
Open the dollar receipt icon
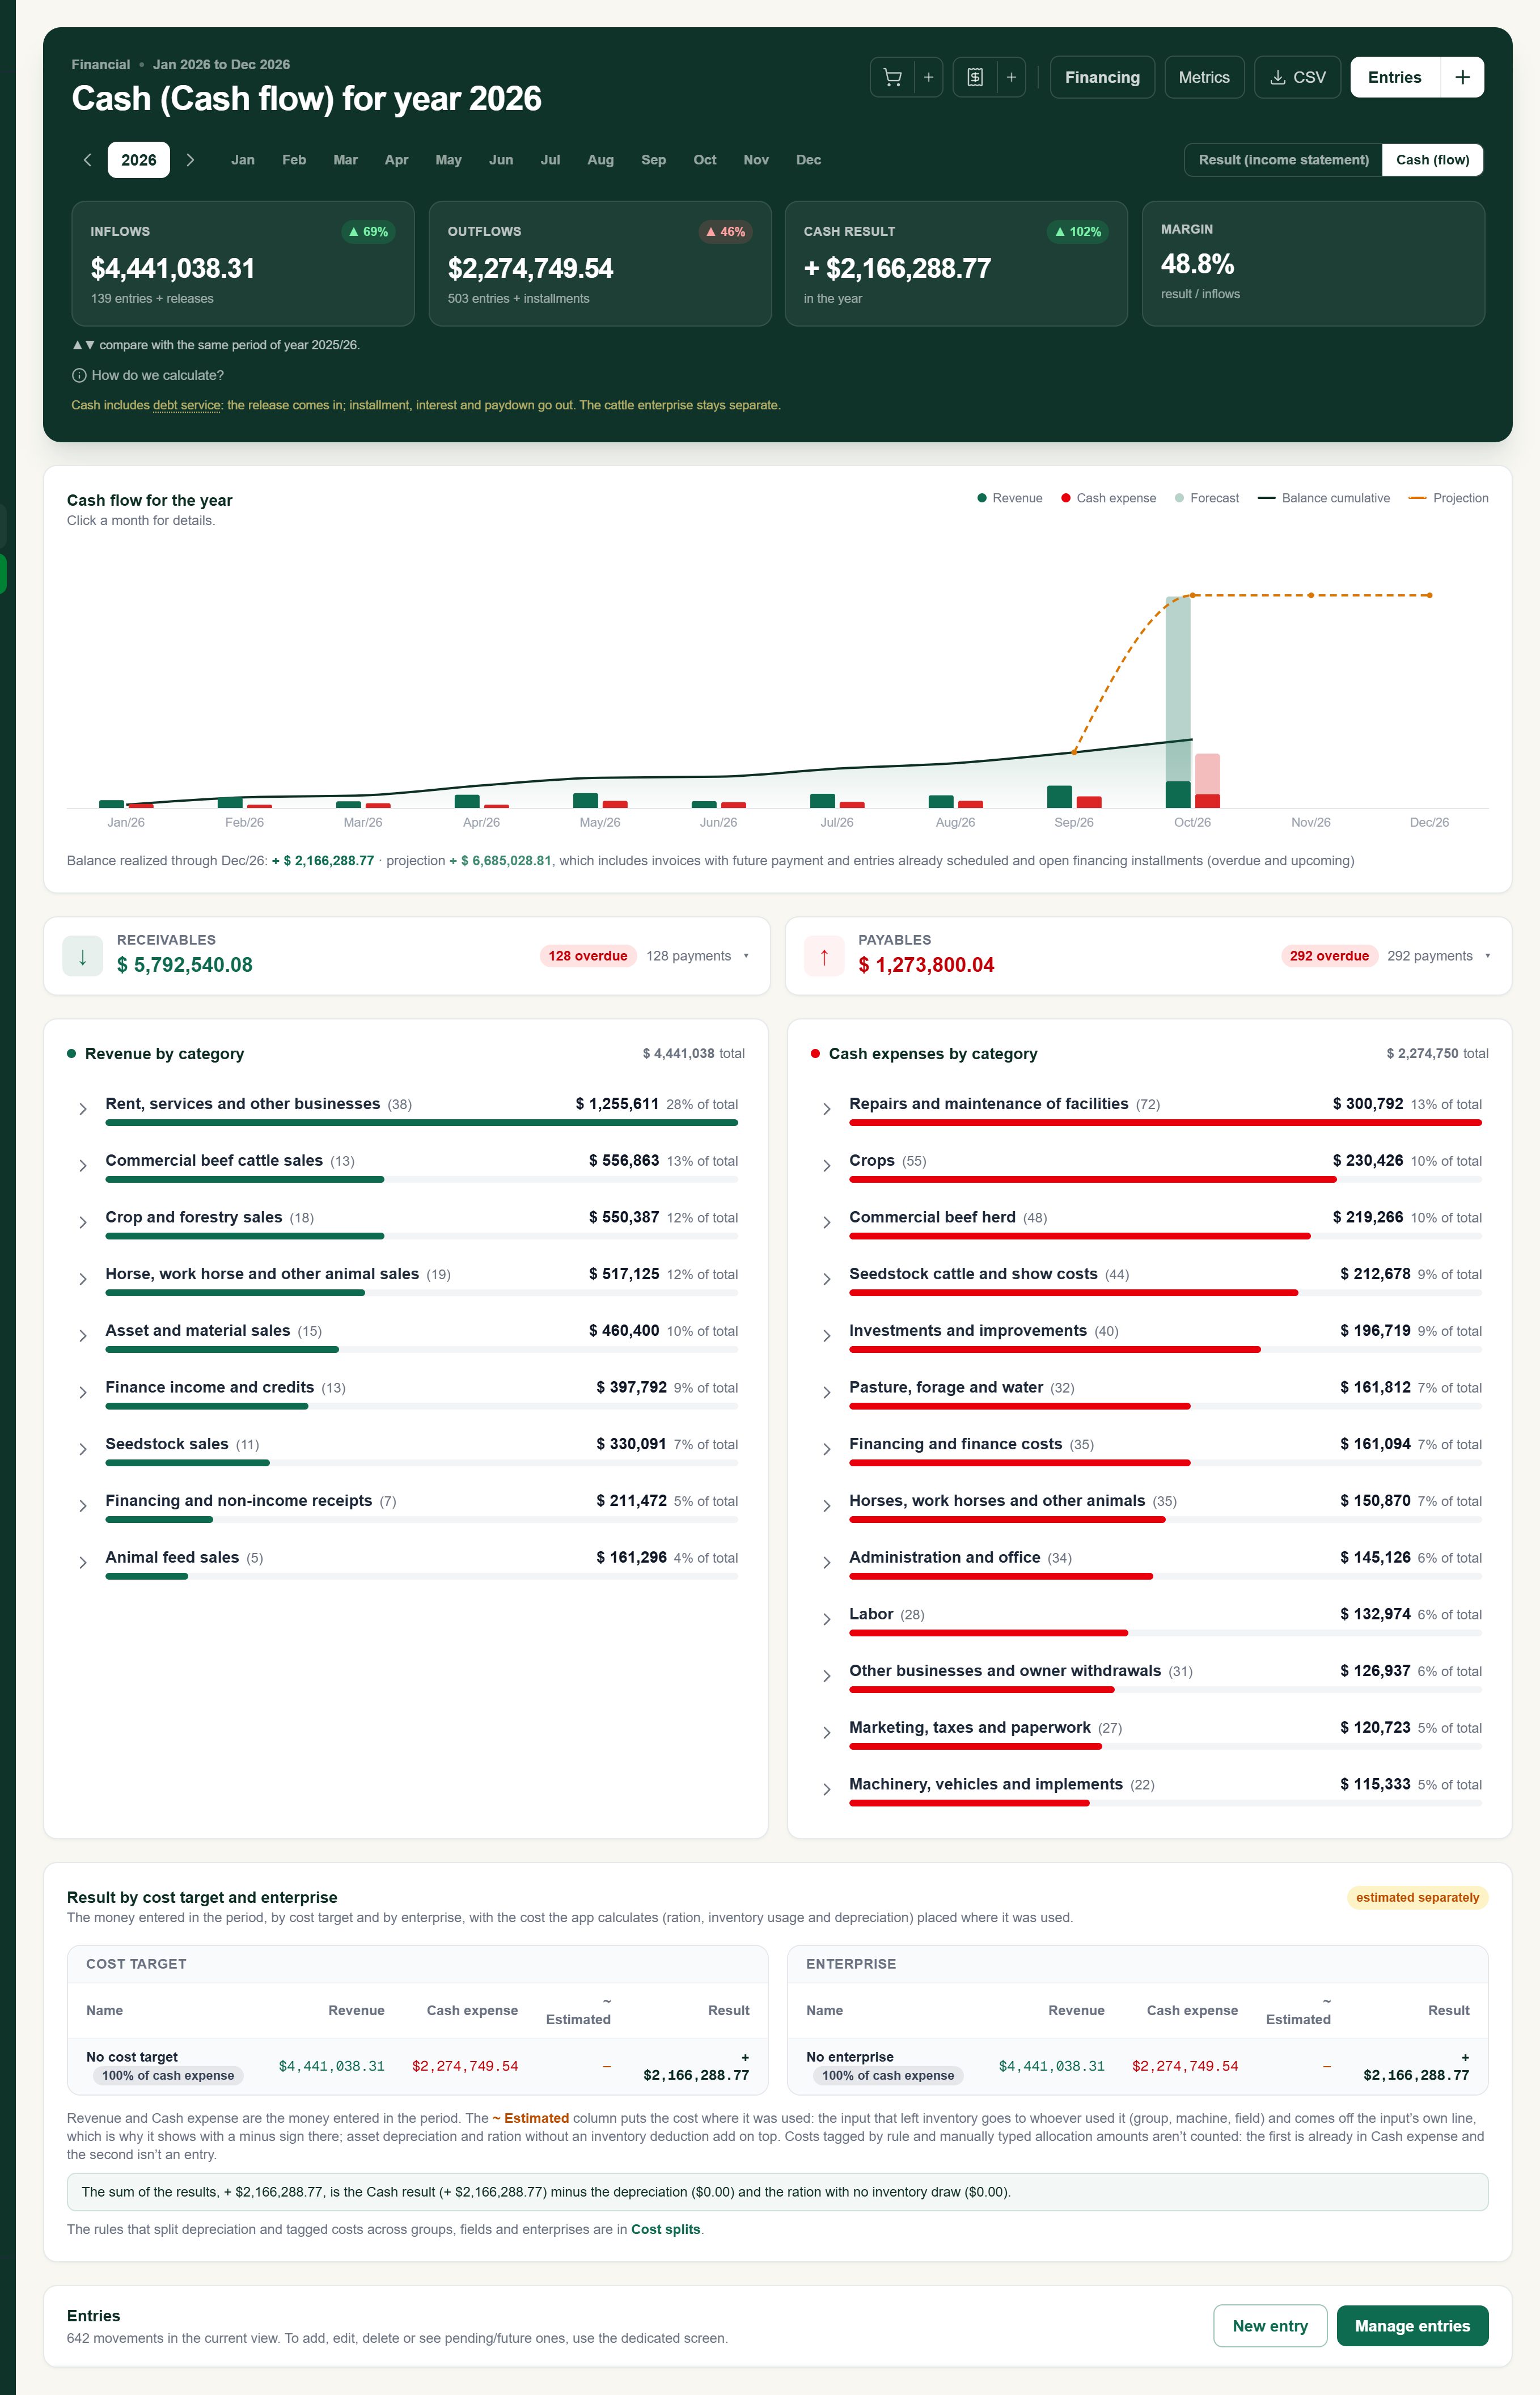coord(975,77)
